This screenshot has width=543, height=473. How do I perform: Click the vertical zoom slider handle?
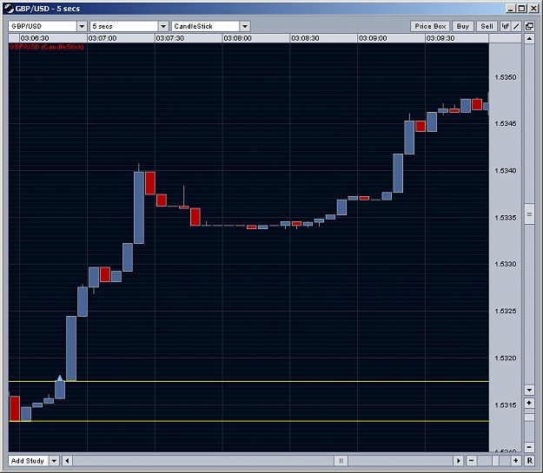(x=529, y=417)
